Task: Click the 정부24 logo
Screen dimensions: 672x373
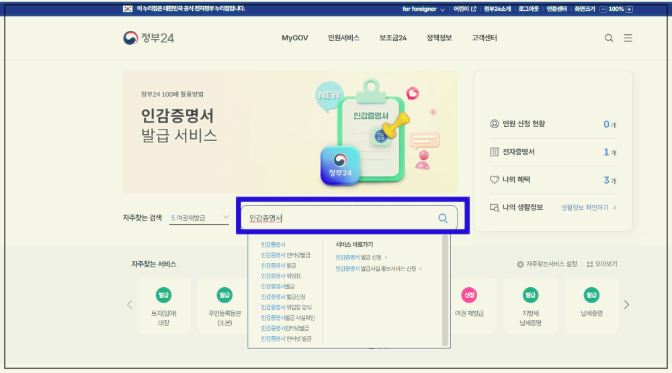Action: (149, 38)
